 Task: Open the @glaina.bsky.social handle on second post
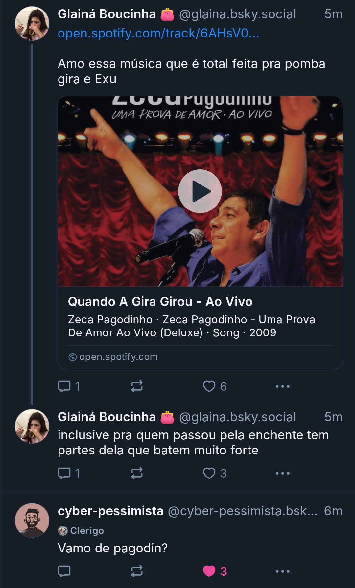click(x=237, y=417)
